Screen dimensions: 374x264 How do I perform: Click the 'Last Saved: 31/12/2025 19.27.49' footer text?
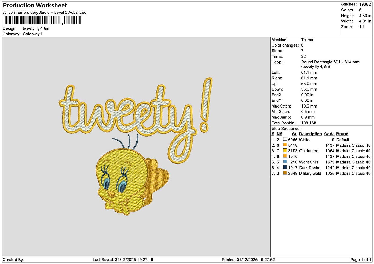coord(123,260)
